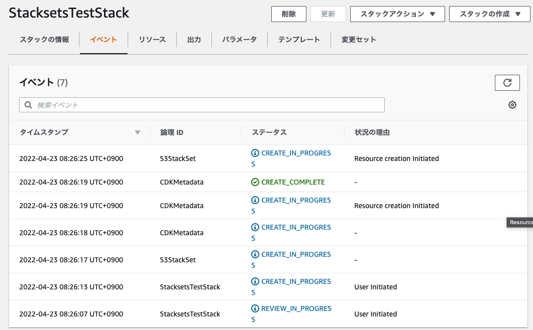The width and height of the screenshot is (533, 330).
Task: Click the info icon beside REVIEW_IN_PROGRESS
Action: coord(256,308)
